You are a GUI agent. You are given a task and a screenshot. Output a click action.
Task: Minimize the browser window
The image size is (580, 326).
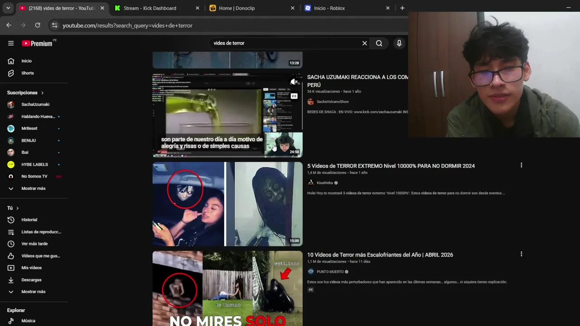[x=568, y=8]
